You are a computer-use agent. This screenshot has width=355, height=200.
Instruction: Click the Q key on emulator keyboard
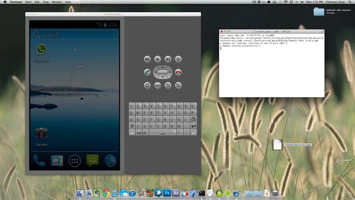(132, 113)
